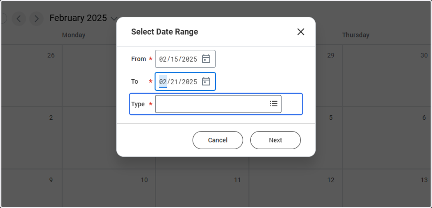Image resolution: width=432 pixels, height=208 pixels.
Task: Click the Select Date Range title
Action: pos(165,32)
